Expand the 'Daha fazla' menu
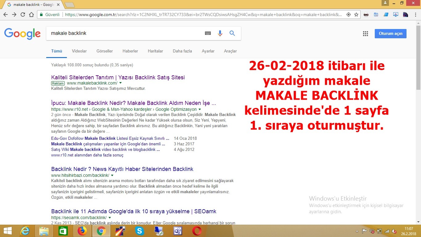Viewport: 421px width, 237px height. 182,51
